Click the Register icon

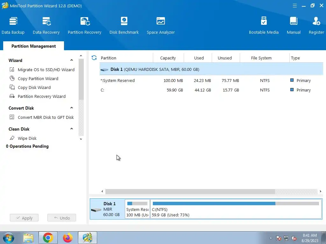click(x=316, y=25)
